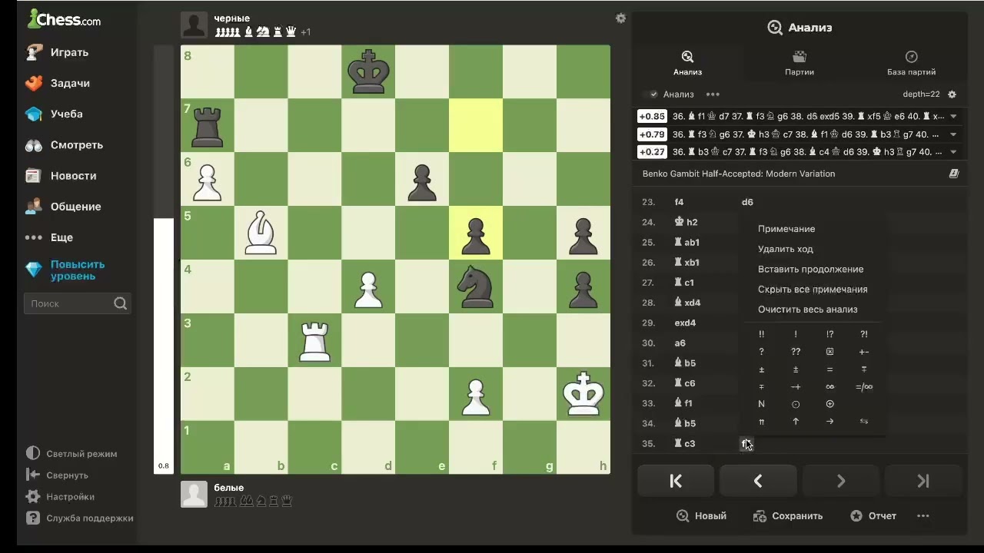Viewport: 984px width, 553px height.
Task: Apply the ∞ unclear position symbol
Action: pos(829,387)
